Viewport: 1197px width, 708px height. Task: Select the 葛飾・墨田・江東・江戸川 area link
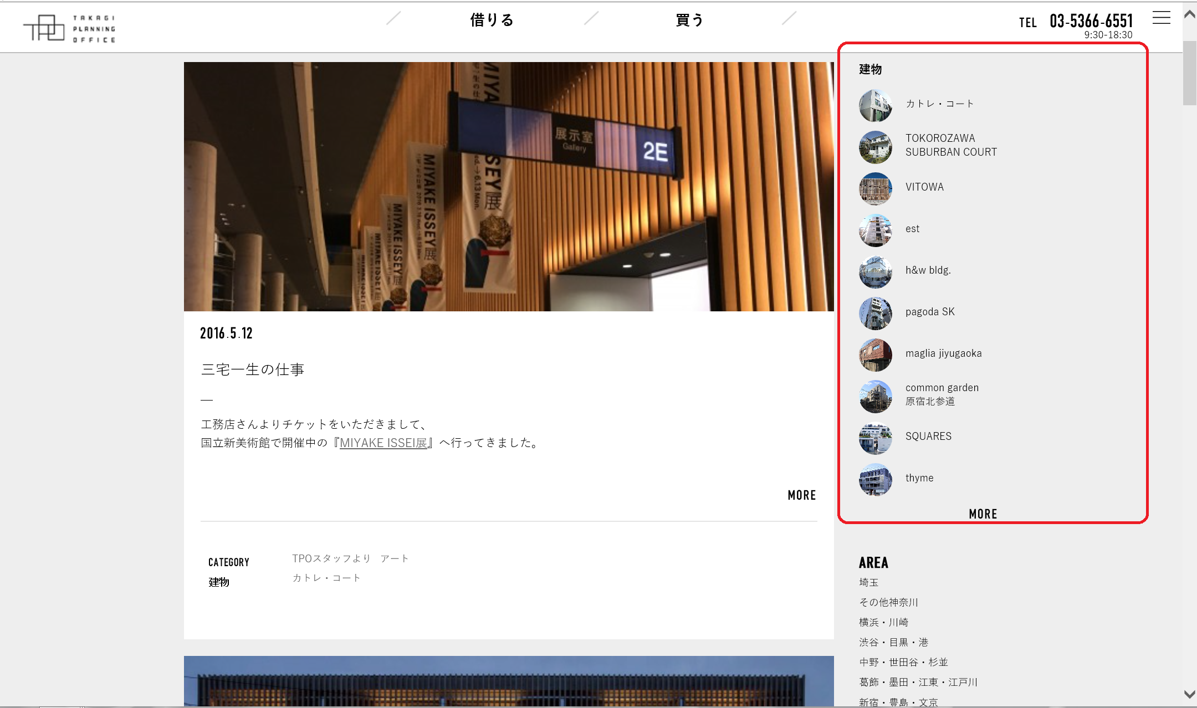tap(918, 682)
